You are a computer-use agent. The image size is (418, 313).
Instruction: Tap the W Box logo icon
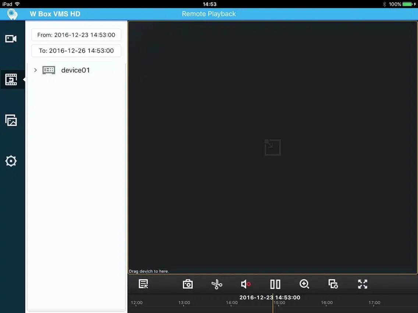click(x=13, y=14)
